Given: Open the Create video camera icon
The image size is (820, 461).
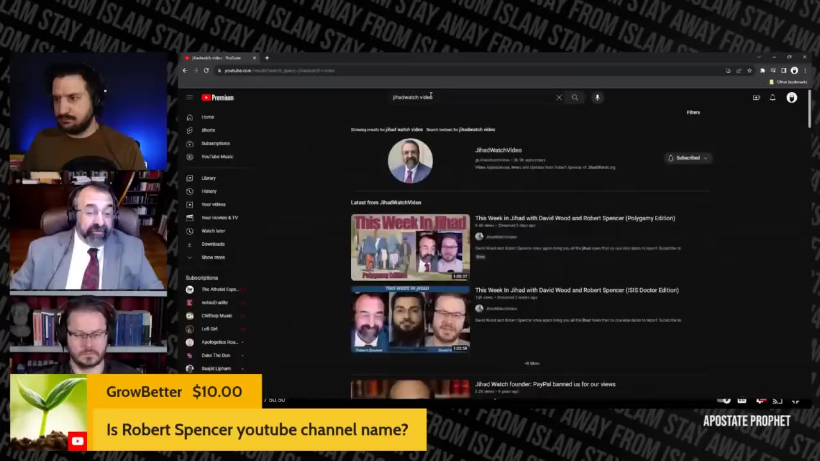Looking at the screenshot, I should [x=757, y=97].
